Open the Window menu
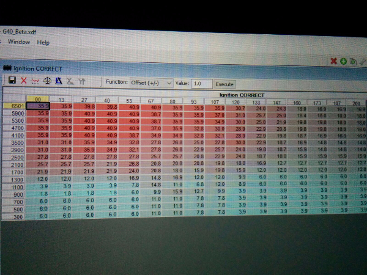This screenshot has width=367, height=275. [18, 42]
